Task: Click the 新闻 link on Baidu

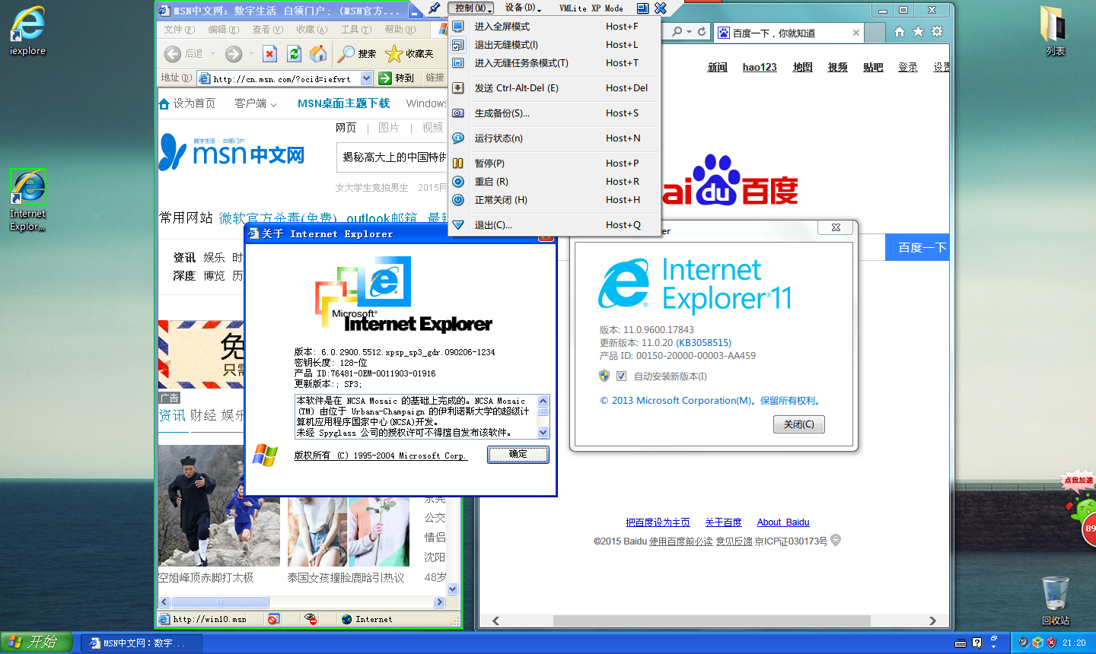Action: (x=717, y=67)
